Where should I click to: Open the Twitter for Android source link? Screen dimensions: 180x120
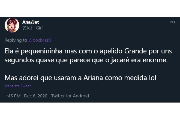coord(70,96)
